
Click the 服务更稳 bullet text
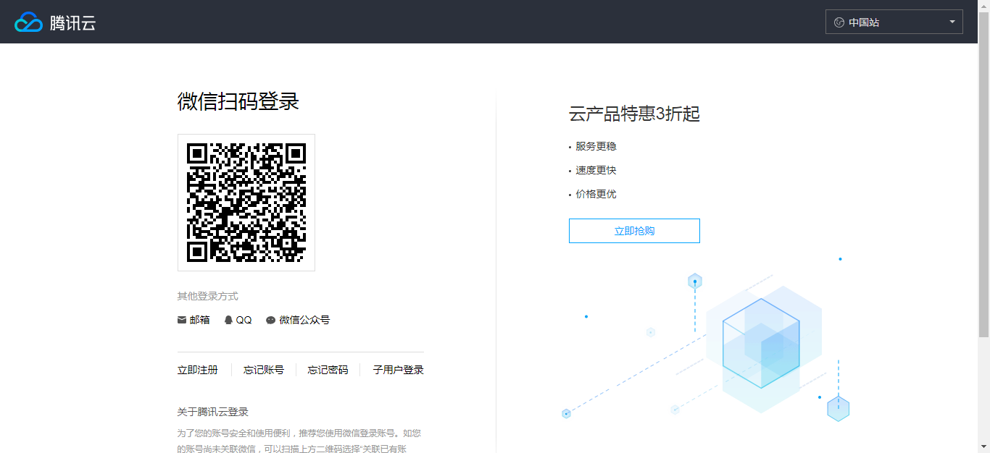point(596,146)
